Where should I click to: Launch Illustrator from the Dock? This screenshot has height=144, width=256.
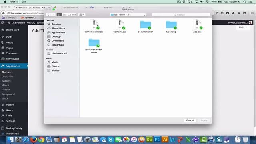[x=165, y=140]
